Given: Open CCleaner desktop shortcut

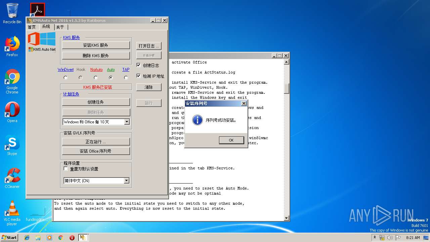Looking at the screenshot, I should [12, 178].
